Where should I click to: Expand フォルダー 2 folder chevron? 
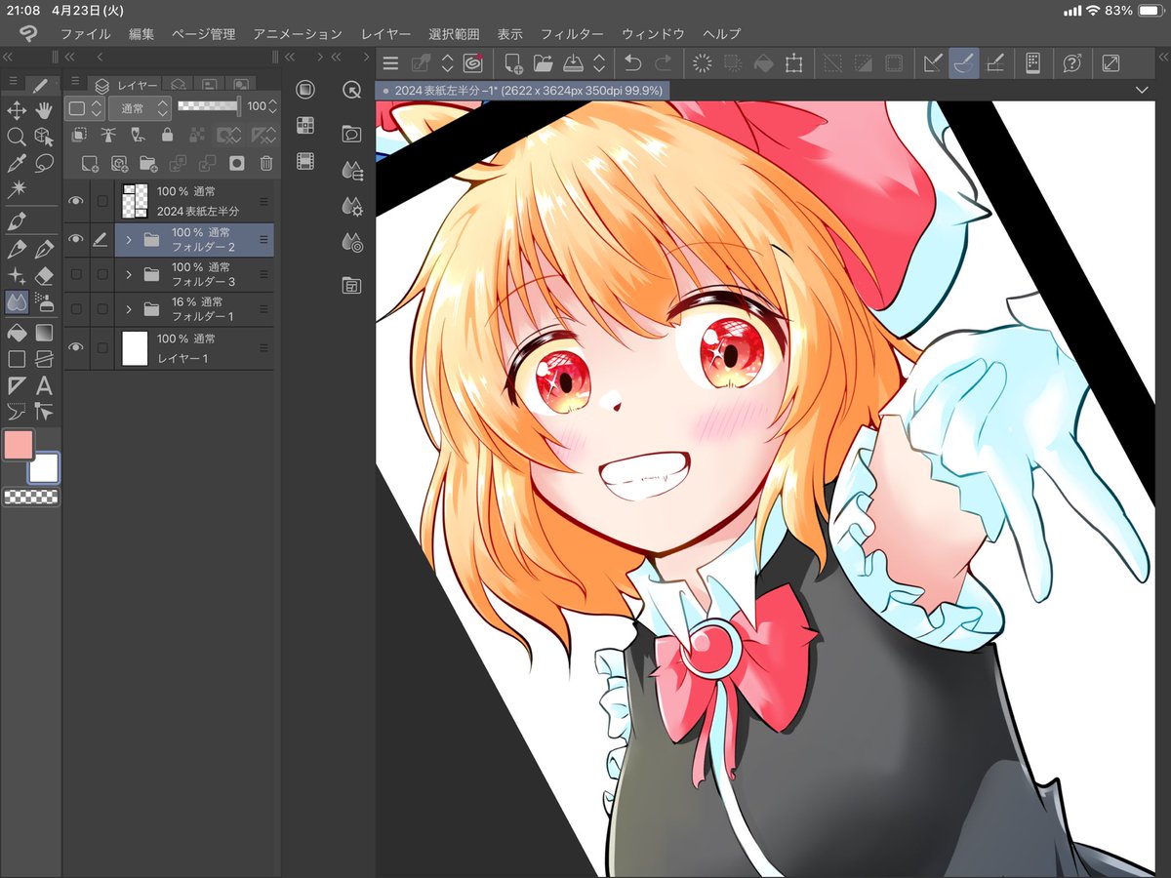click(x=128, y=239)
